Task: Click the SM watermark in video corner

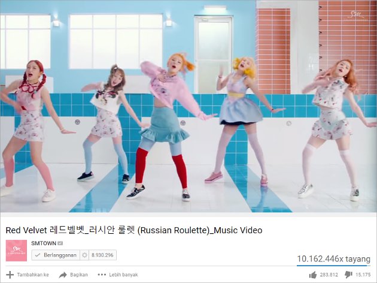Action: 357,16
